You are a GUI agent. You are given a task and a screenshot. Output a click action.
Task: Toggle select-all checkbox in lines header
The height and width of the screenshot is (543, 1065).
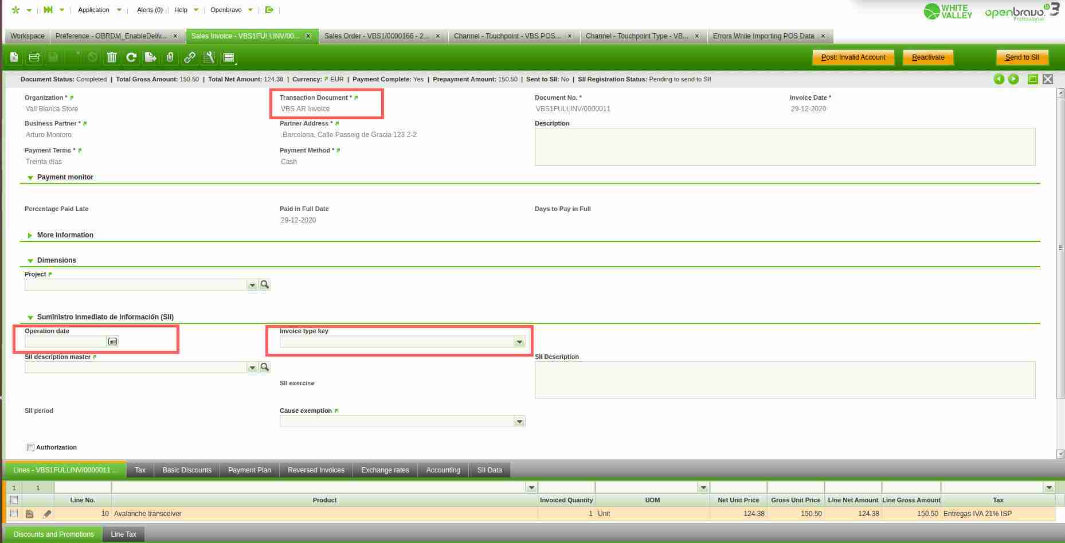(x=14, y=500)
